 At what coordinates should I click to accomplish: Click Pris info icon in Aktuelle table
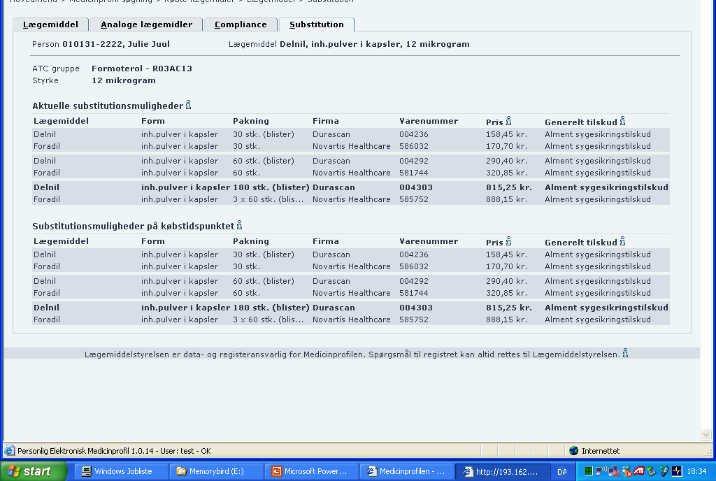click(508, 121)
